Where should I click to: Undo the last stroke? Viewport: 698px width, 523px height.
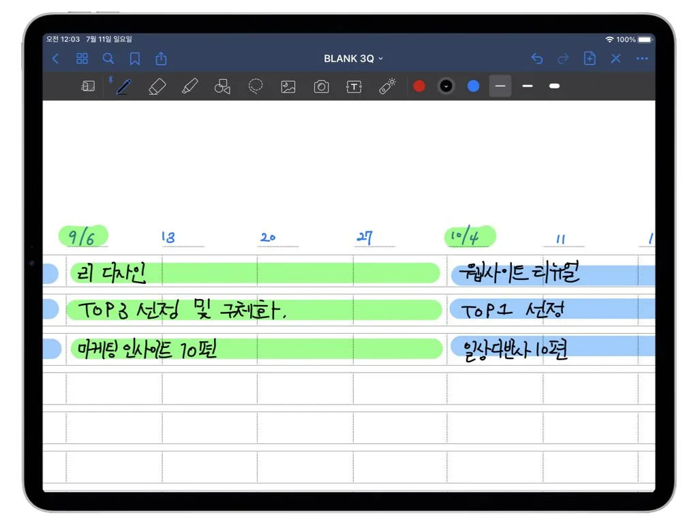[537, 59]
